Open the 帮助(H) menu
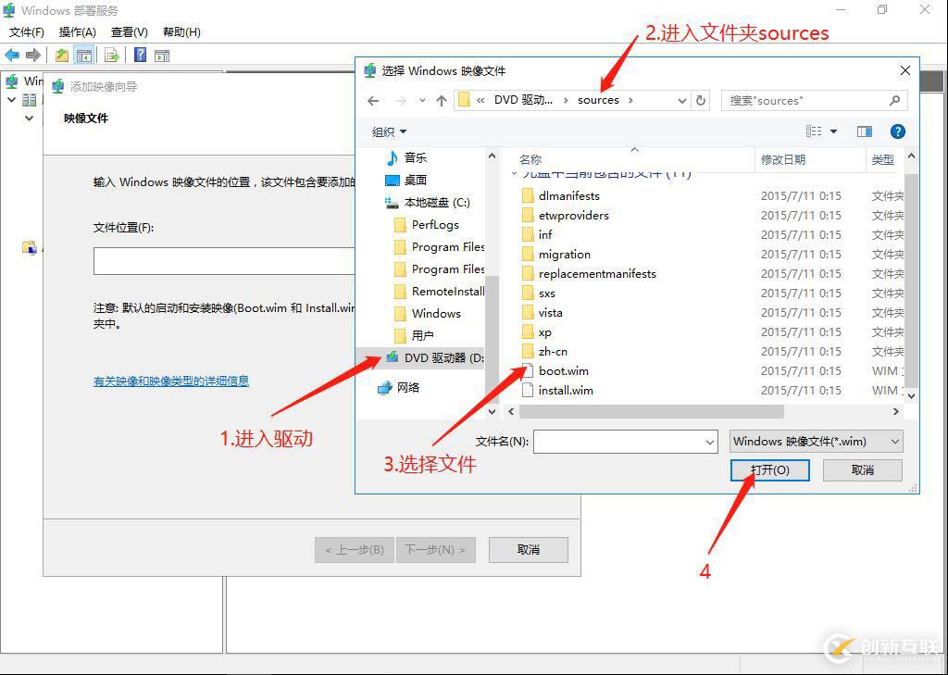948x675 pixels. pyautogui.click(x=181, y=32)
